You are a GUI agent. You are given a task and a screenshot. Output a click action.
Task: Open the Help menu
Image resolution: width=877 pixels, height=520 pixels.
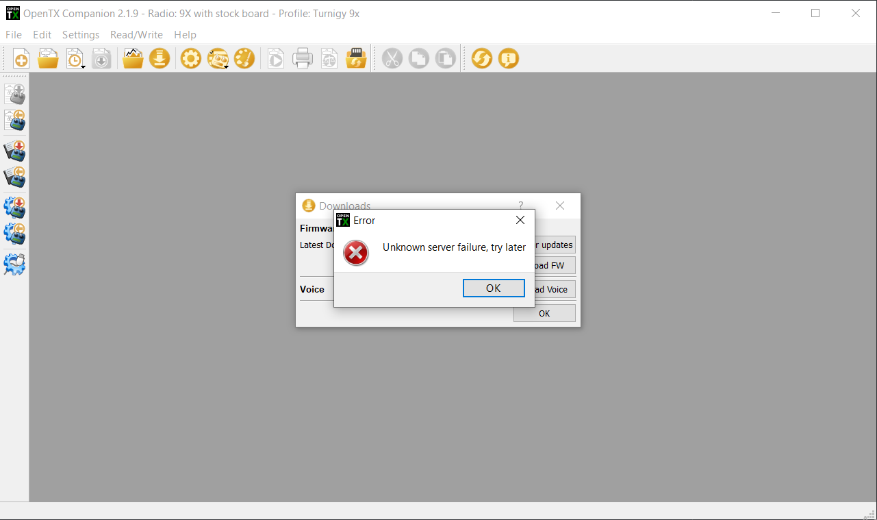click(x=185, y=34)
